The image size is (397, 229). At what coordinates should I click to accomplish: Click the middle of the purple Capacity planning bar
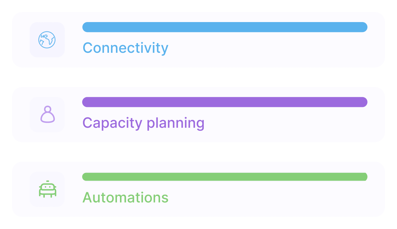click(x=225, y=102)
